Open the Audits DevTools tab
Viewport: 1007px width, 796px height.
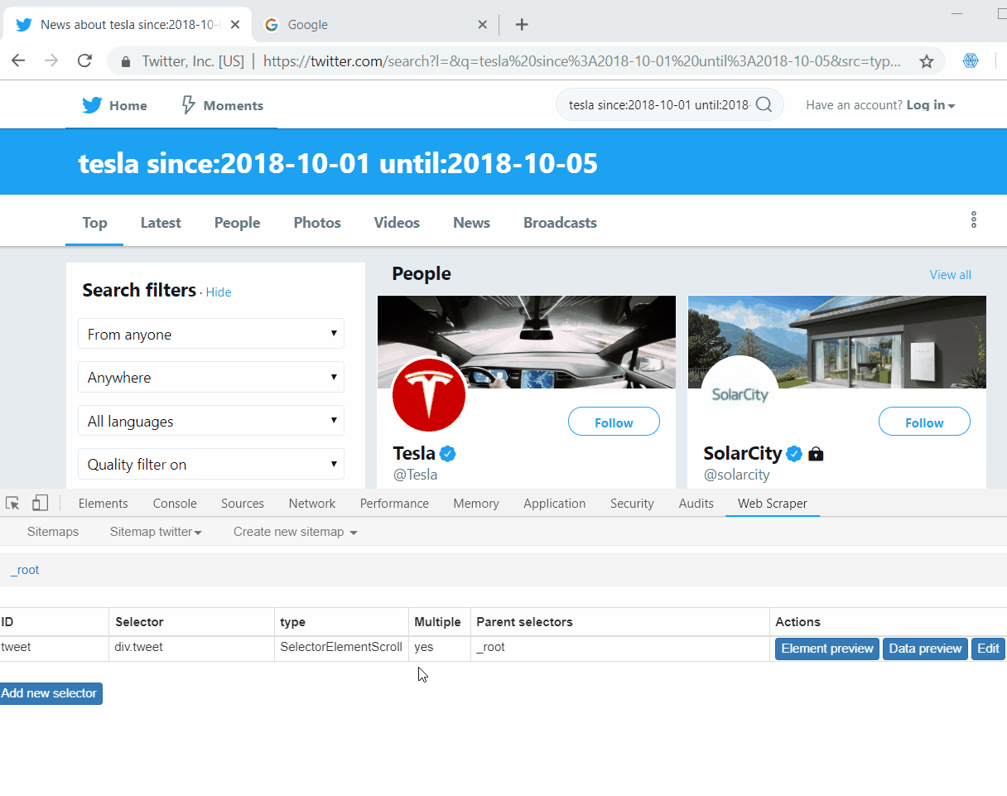[696, 504]
